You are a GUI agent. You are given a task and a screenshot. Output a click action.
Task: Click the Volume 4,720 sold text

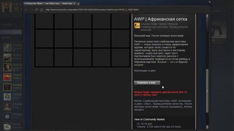point(159,127)
